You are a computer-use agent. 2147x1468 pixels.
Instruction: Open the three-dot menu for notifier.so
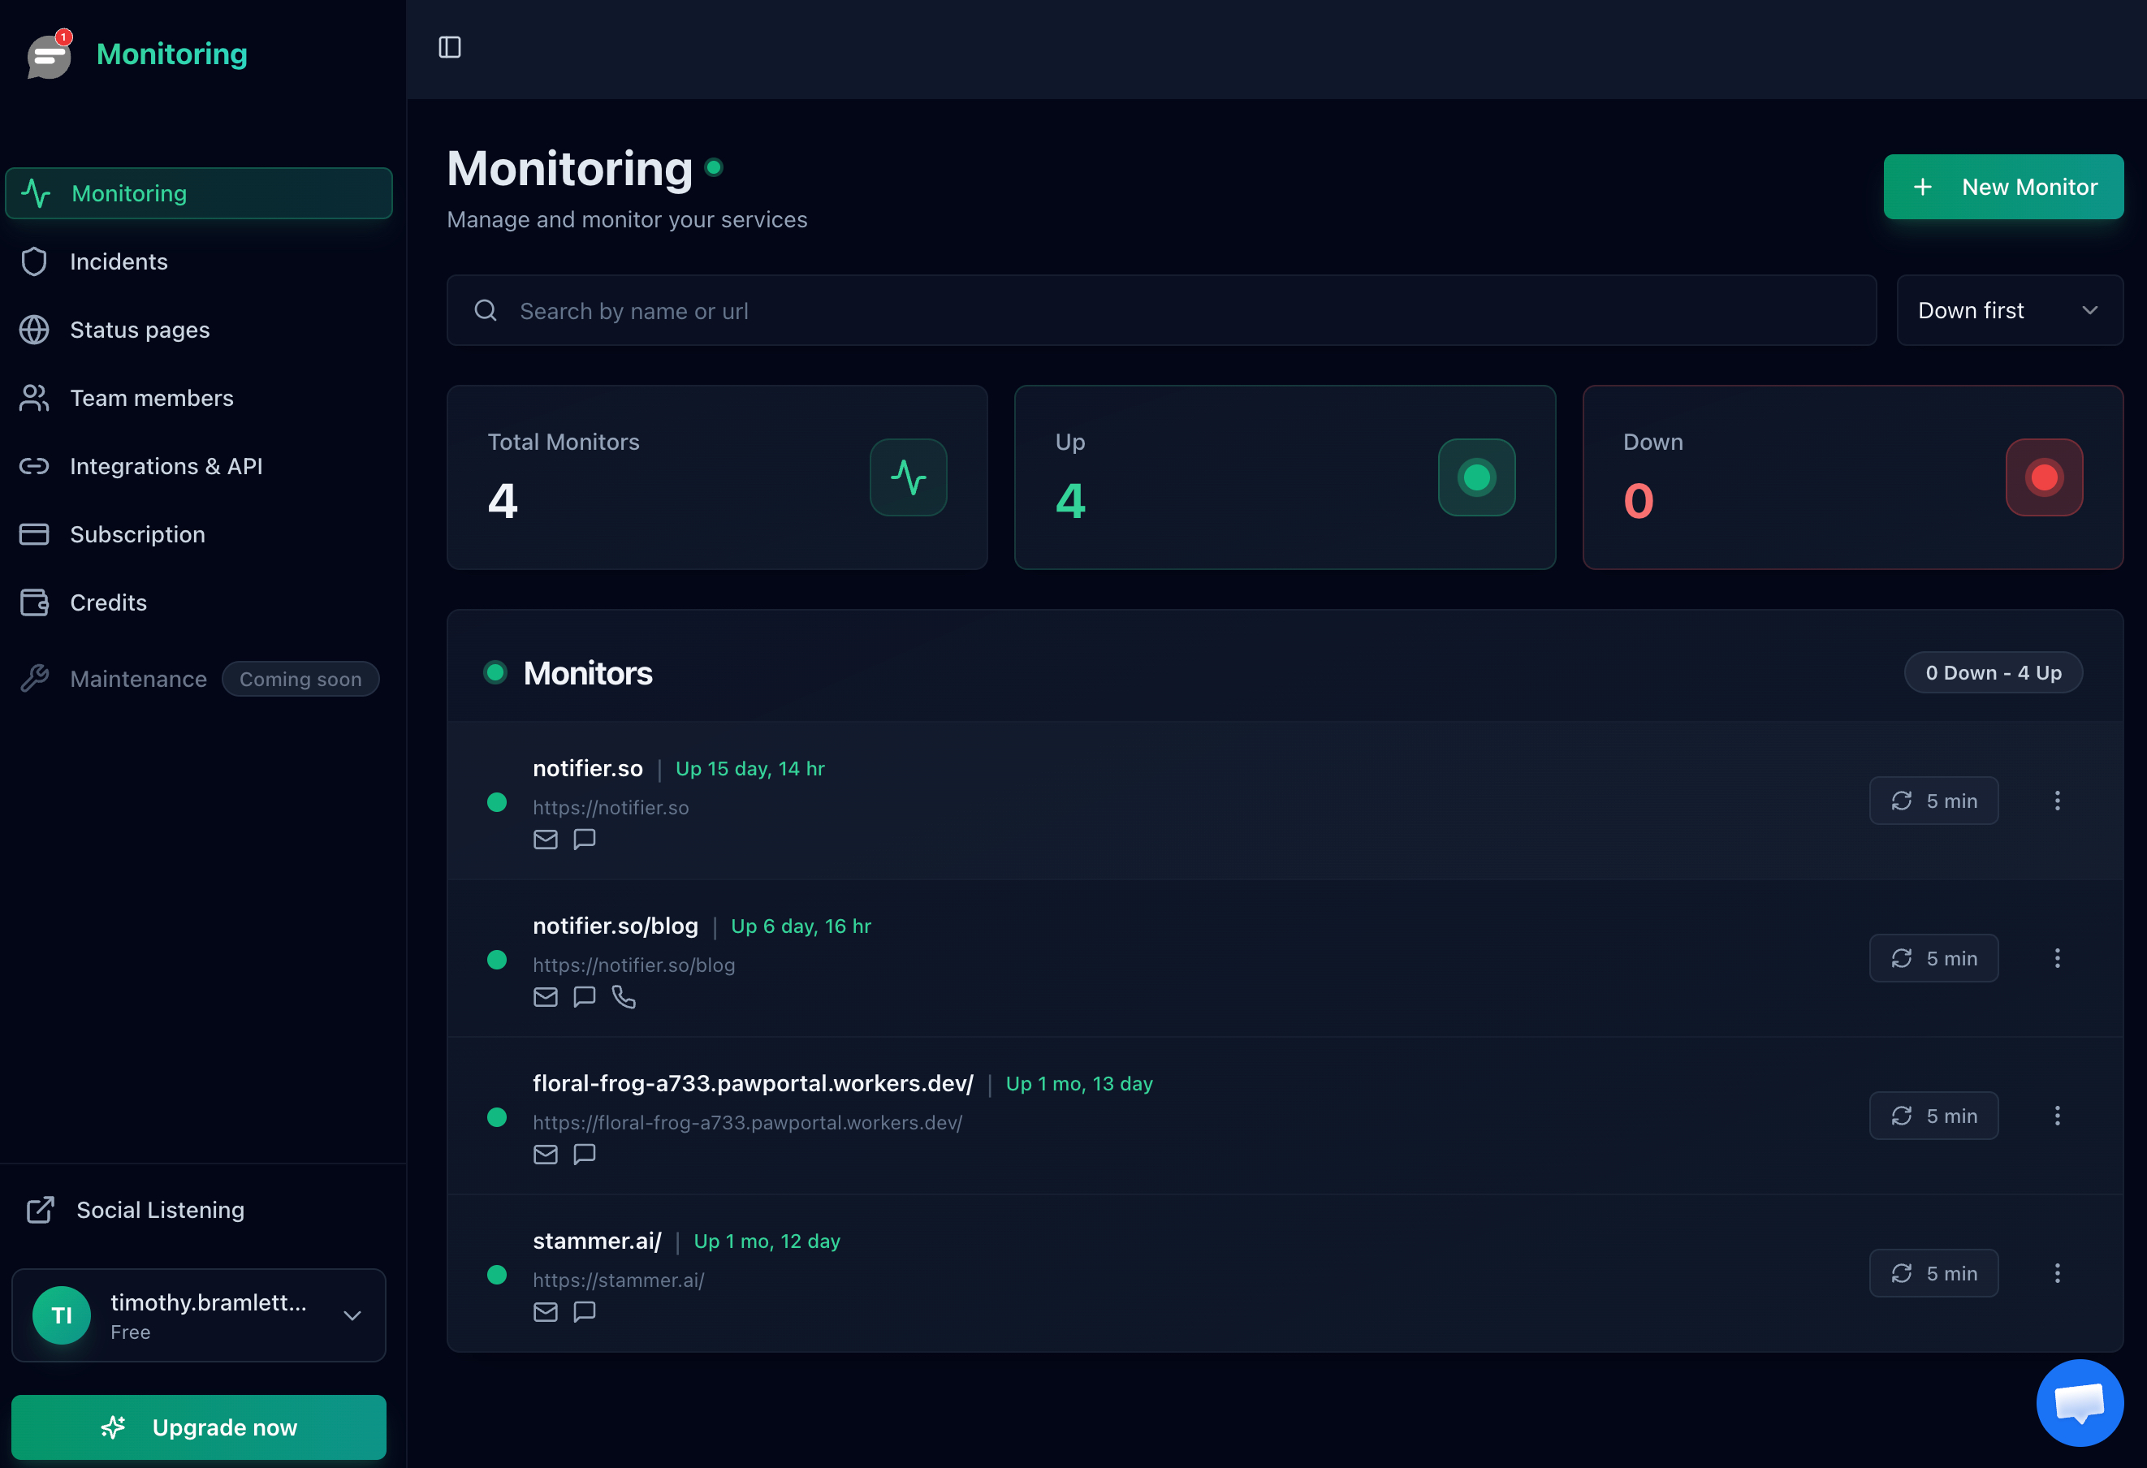[x=2057, y=801]
